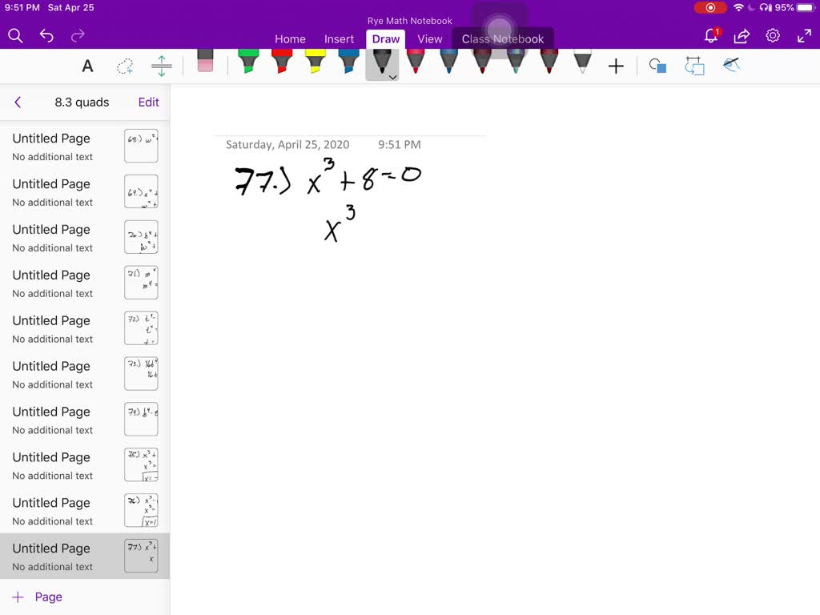
Task: Expand to full screen with diagonal arrows
Action: pyautogui.click(x=804, y=35)
